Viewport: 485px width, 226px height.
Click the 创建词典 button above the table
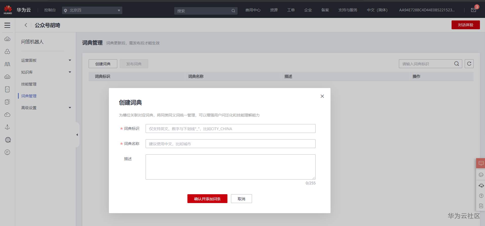[x=103, y=64]
